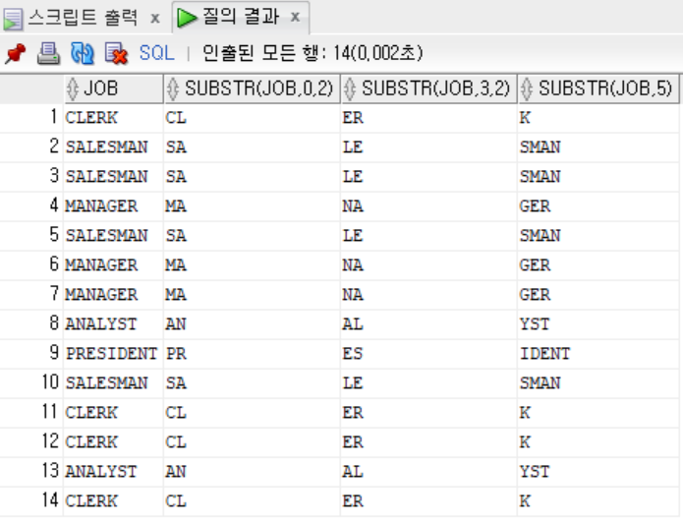Select MANAGER cell in row 7
Viewport: 683px width, 523px height.
click(x=113, y=295)
